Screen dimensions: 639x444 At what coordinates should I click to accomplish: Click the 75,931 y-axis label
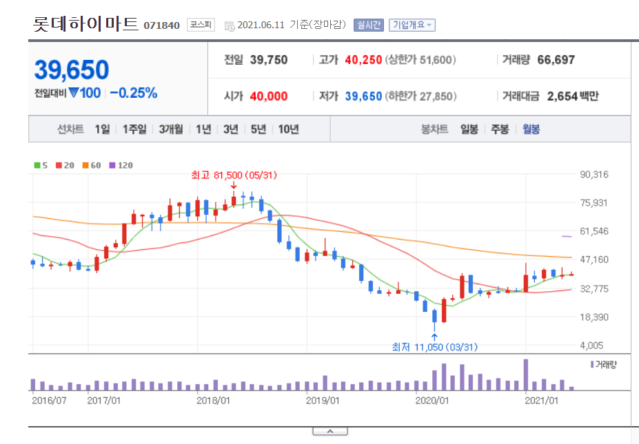click(x=594, y=202)
